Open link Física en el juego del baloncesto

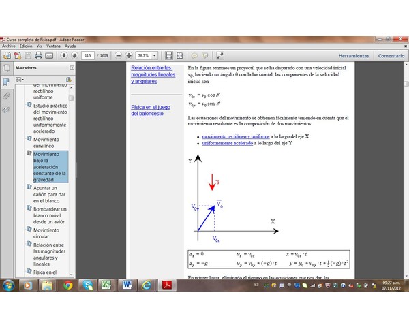(151, 110)
